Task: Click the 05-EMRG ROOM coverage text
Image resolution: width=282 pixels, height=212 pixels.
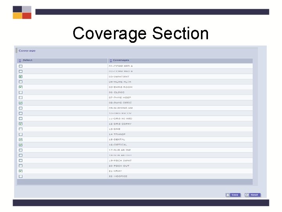Action: [x=121, y=87]
